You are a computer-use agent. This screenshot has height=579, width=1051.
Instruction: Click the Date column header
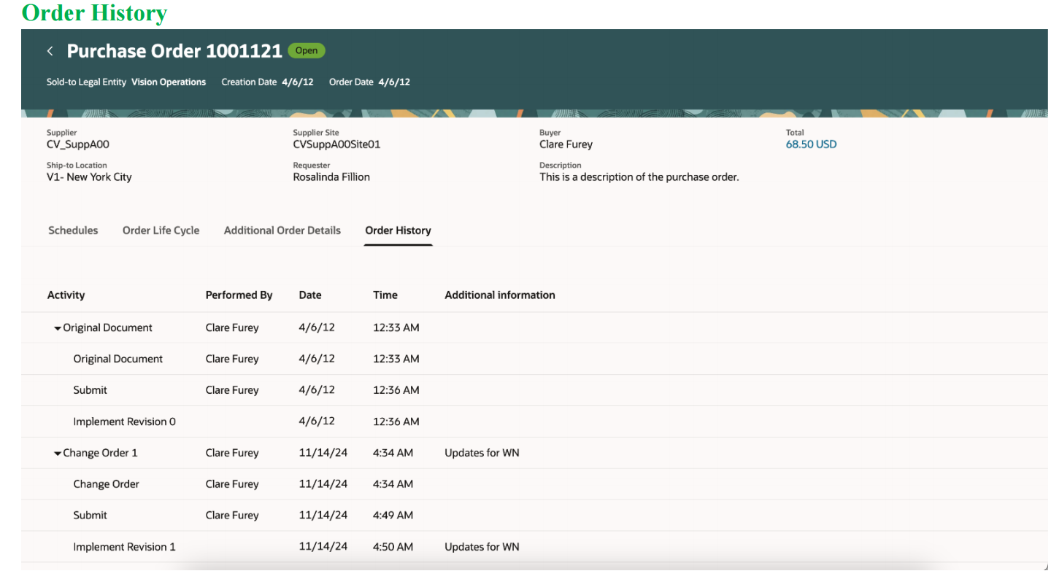coord(309,295)
